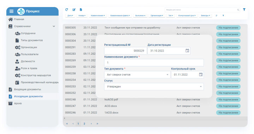Click the Роли и права icon

[18, 68]
